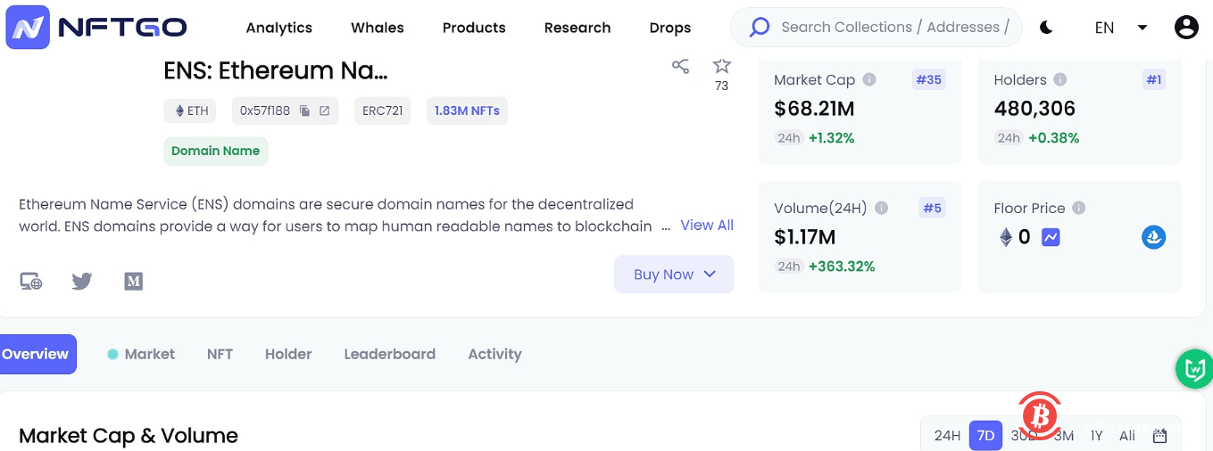Open the collection's Twitter profile
Image resolution: width=1213 pixels, height=451 pixels.
[x=82, y=282]
